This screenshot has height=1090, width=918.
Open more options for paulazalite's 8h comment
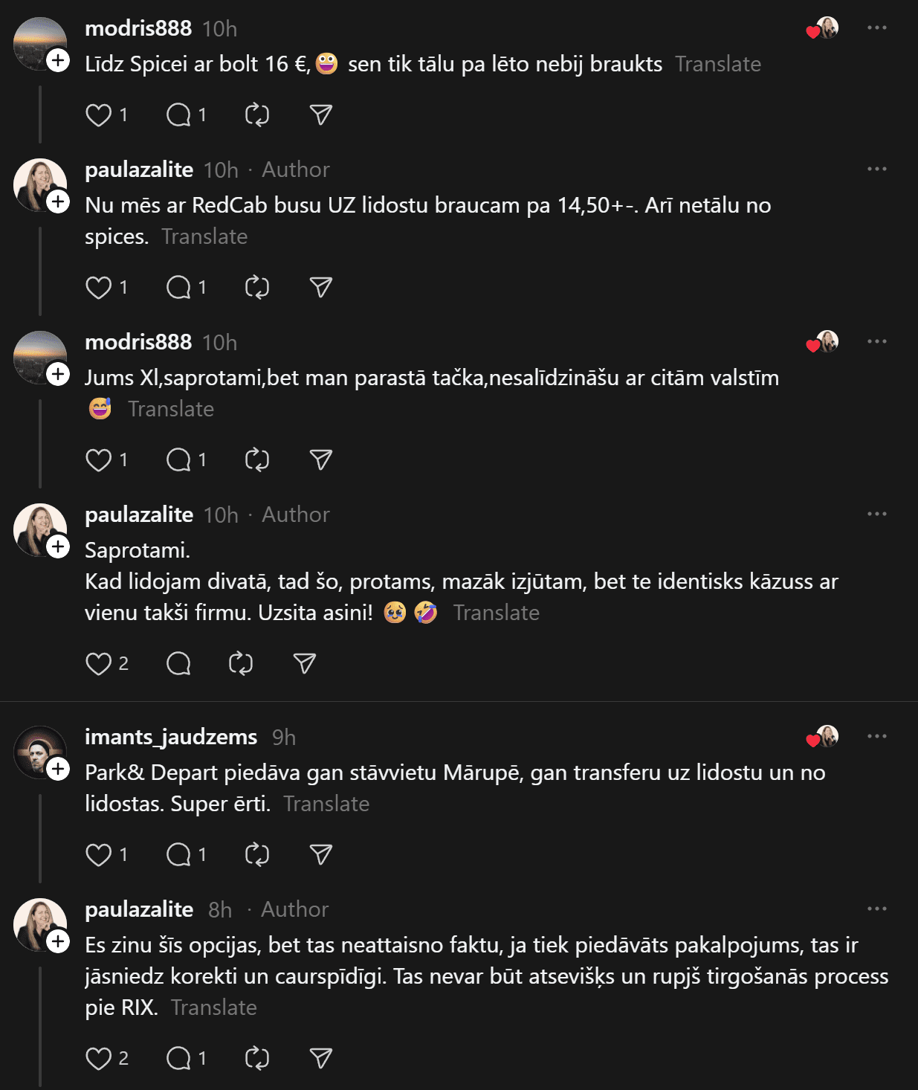pyautogui.click(x=877, y=909)
